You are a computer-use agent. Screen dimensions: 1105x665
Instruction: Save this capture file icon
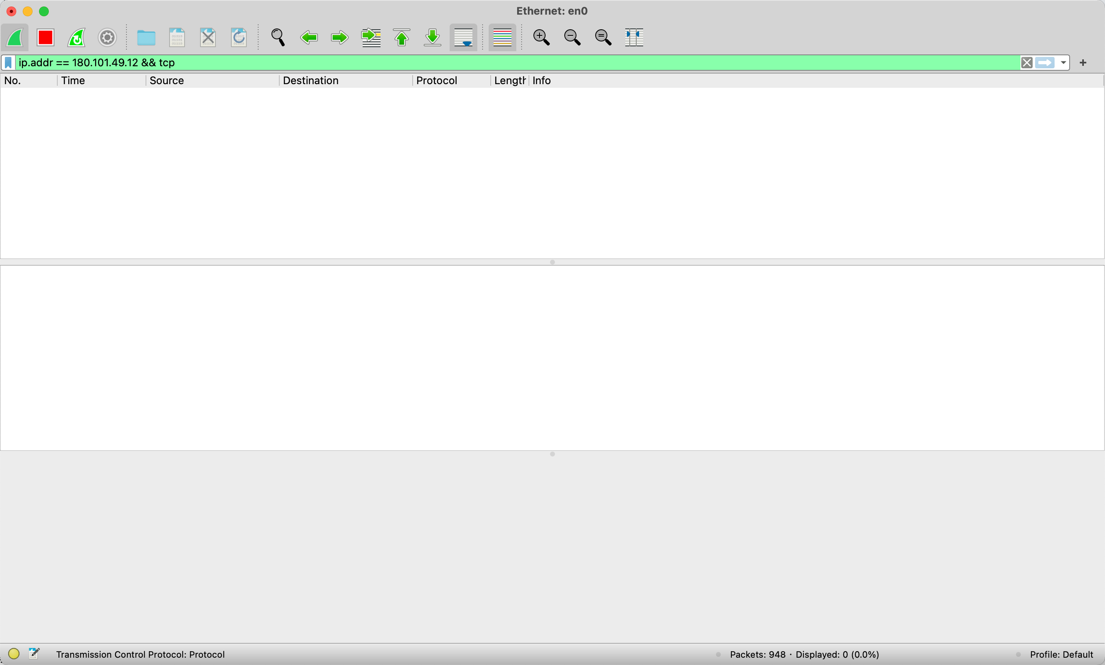(177, 38)
